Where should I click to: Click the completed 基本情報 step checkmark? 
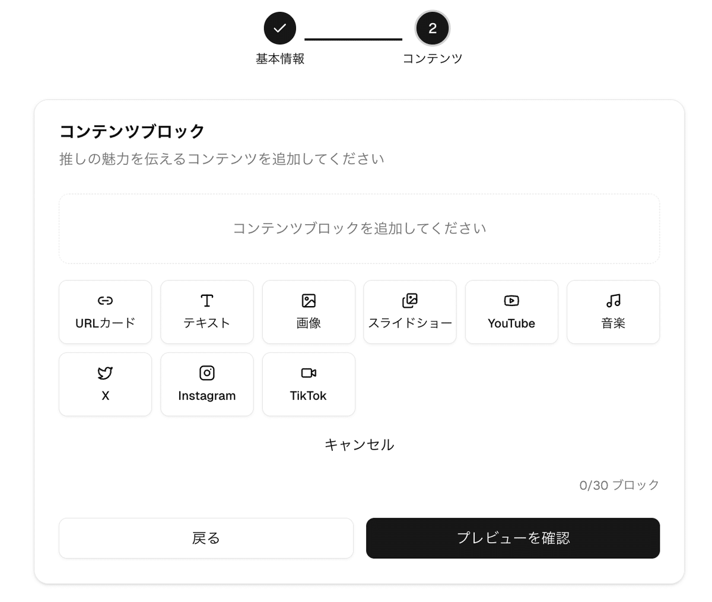279,28
